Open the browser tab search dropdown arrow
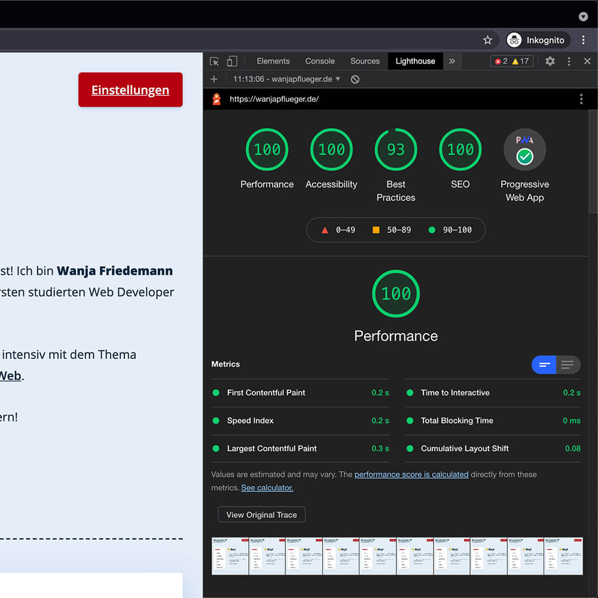The height and width of the screenshot is (598, 598). click(584, 17)
